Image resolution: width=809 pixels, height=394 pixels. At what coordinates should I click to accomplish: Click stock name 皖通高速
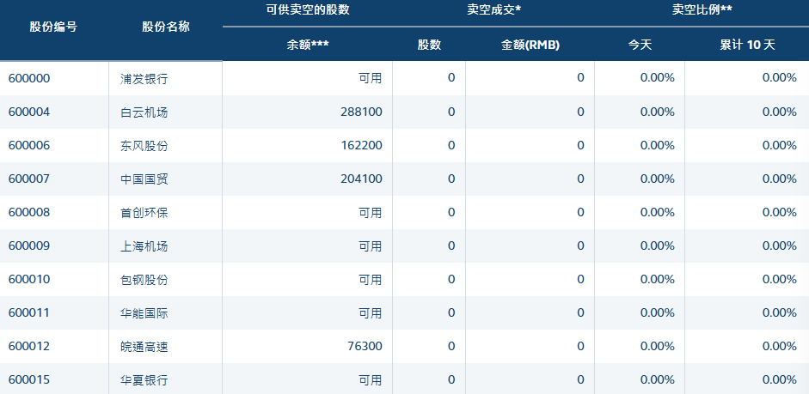[x=144, y=347]
